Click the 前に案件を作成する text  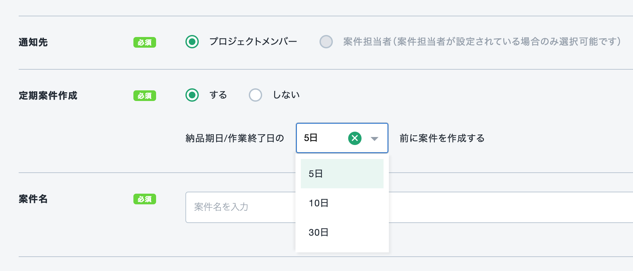[x=442, y=138]
